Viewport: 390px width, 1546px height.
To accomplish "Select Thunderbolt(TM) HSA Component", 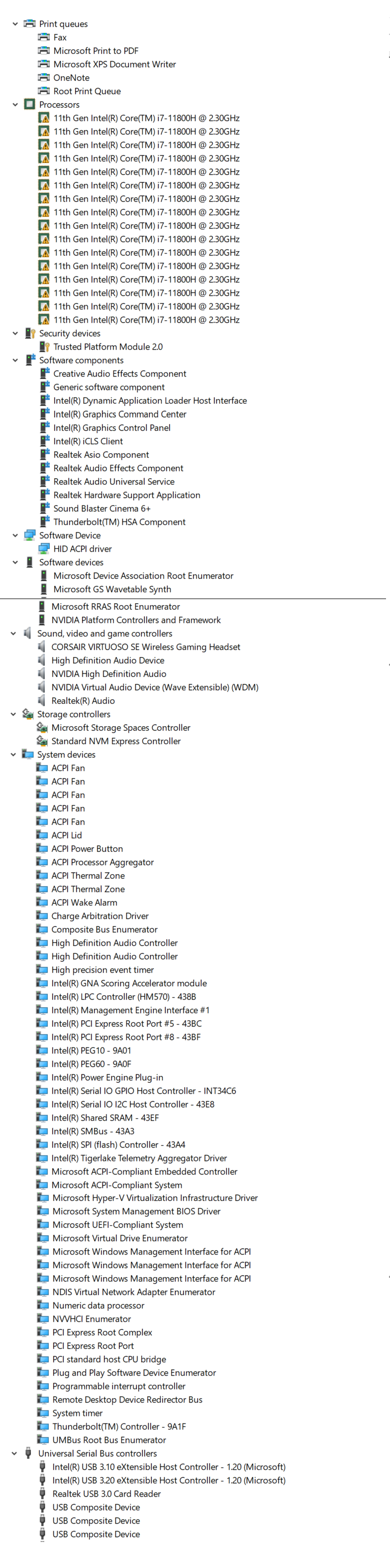I will [119, 521].
